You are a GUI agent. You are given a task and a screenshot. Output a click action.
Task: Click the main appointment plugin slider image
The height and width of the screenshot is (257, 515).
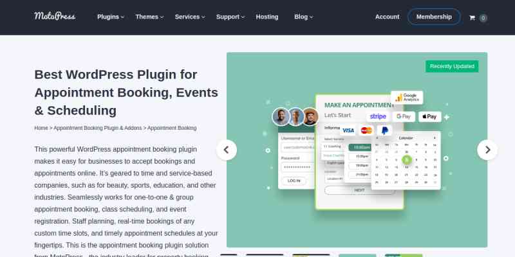(357, 150)
